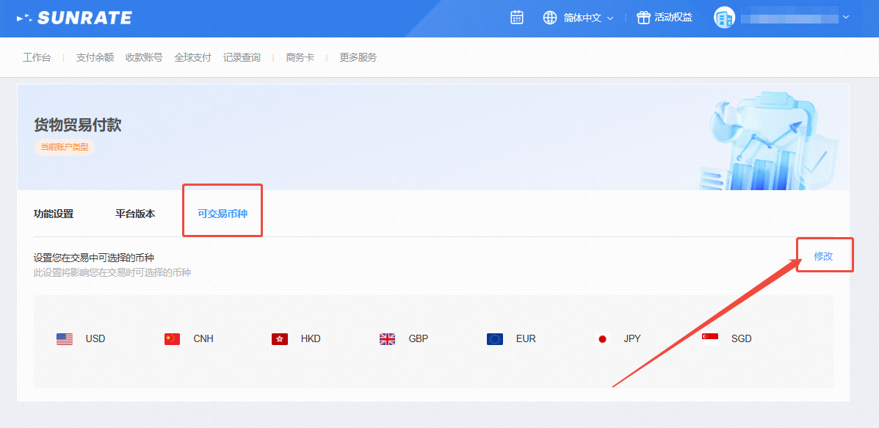Click the gift icon for 活动权益
The width and height of the screenshot is (879, 428).
coord(643,18)
